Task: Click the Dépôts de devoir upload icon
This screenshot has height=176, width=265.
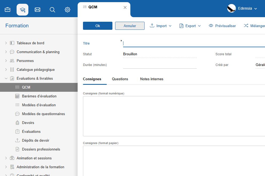Action: 17,140
